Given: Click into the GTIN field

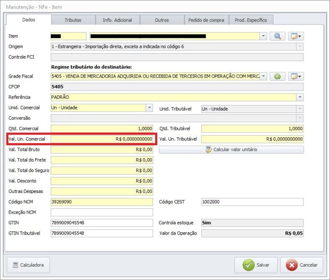Looking at the screenshot, I should 101,223.
